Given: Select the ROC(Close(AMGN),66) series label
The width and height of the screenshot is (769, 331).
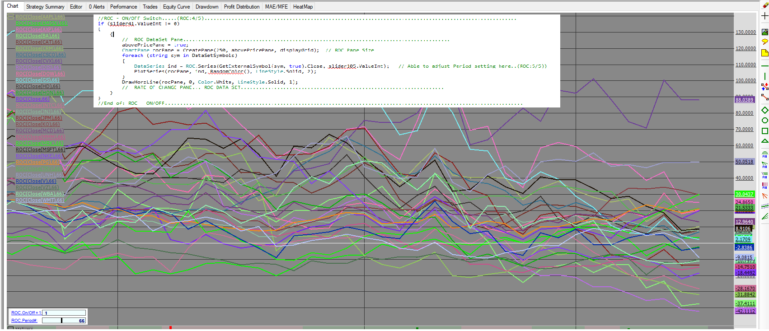Looking at the screenshot, I should [x=42, y=23].
